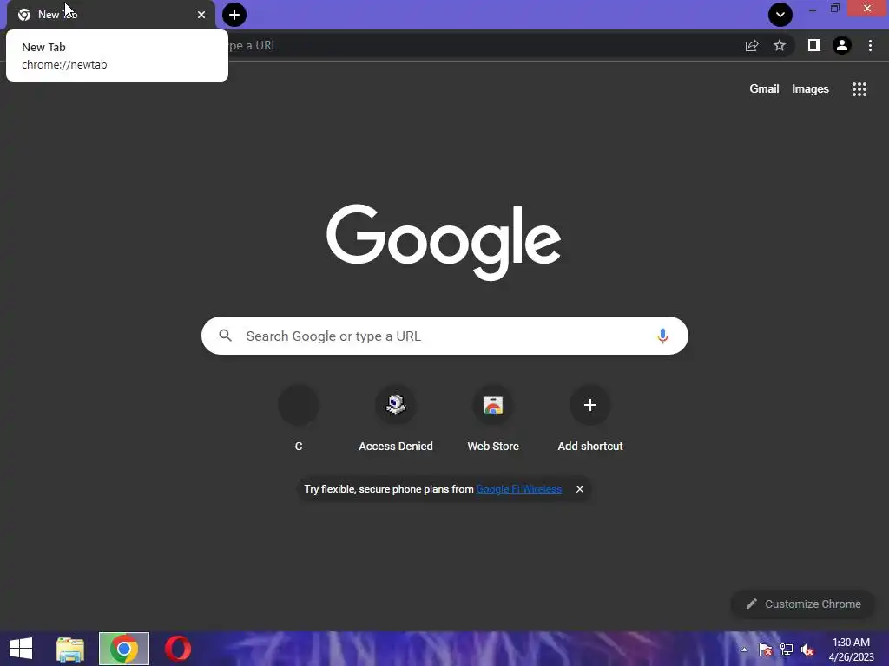
Task: Open Chrome's three-dot menu
Action: (870, 45)
